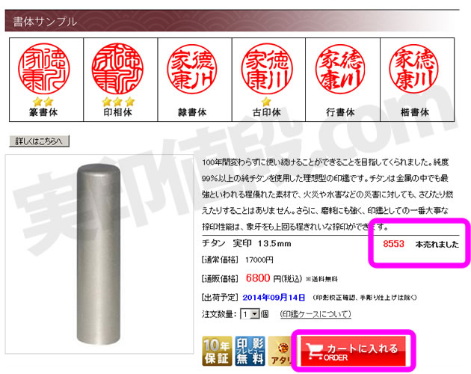Choose the 古印体 seal font sample
471x374 pixels.
(x=268, y=80)
